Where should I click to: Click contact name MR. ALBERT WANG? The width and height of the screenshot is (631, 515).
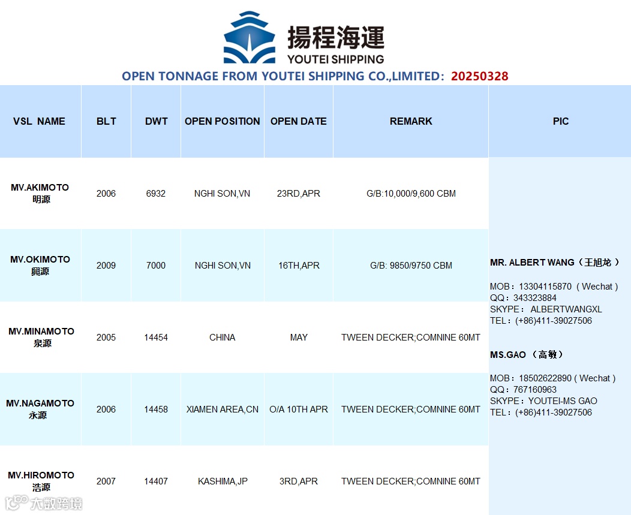pyautogui.click(x=532, y=263)
